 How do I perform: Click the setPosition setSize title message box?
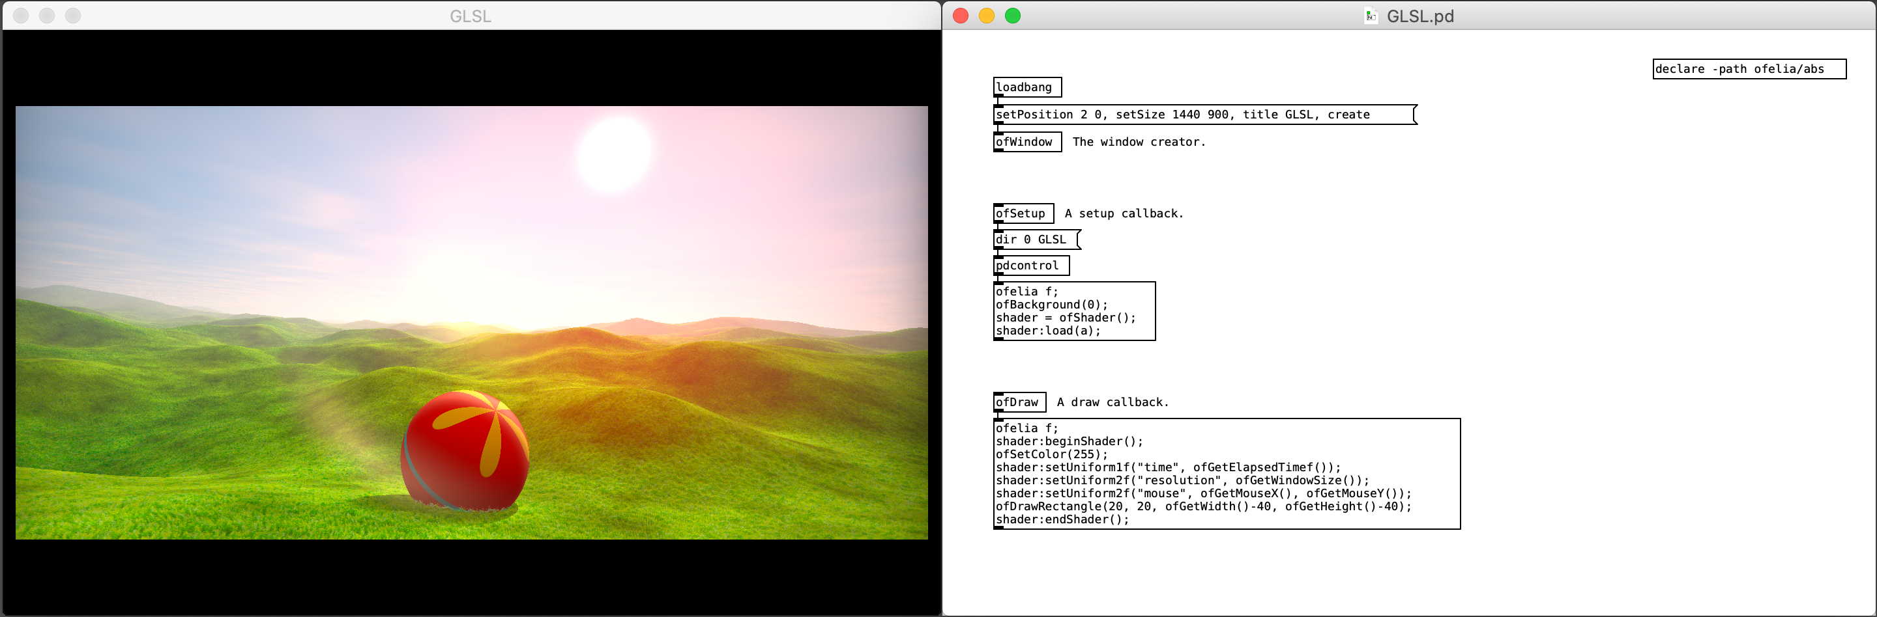pyautogui.click(x=1205, y=115)
